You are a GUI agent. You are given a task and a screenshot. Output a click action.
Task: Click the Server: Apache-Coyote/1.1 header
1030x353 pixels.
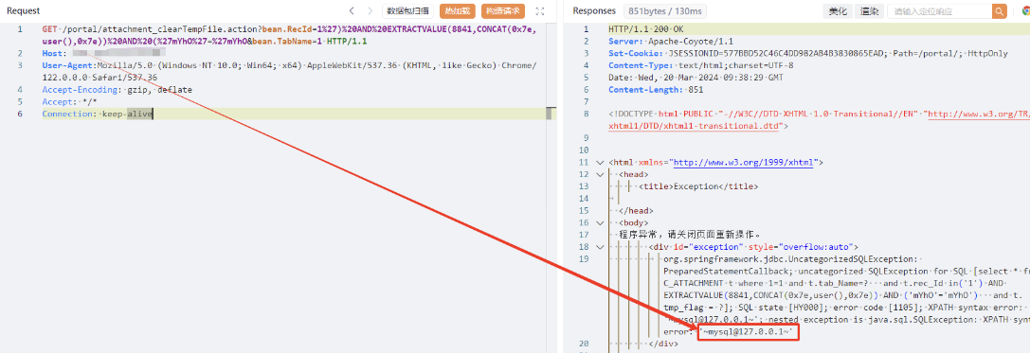[x=671, y=42]
